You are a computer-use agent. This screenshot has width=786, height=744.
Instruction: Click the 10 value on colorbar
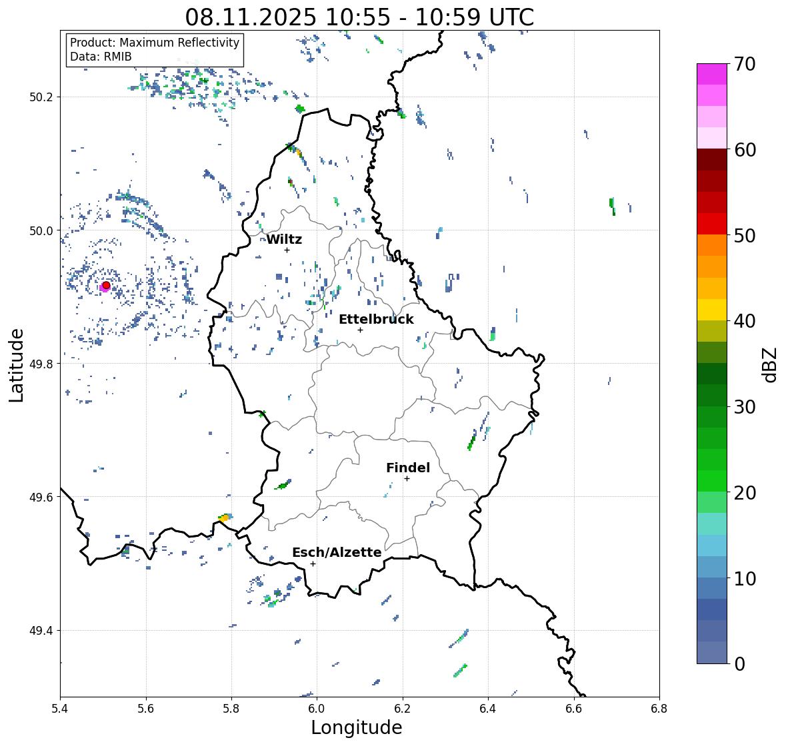745,578
